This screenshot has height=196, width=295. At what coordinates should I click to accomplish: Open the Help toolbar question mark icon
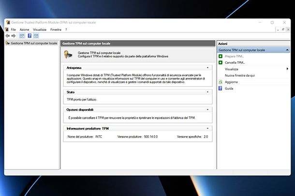[29, 36]
